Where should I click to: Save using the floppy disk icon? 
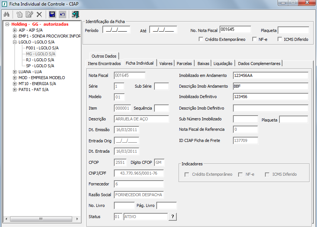[x=52, y=14]
